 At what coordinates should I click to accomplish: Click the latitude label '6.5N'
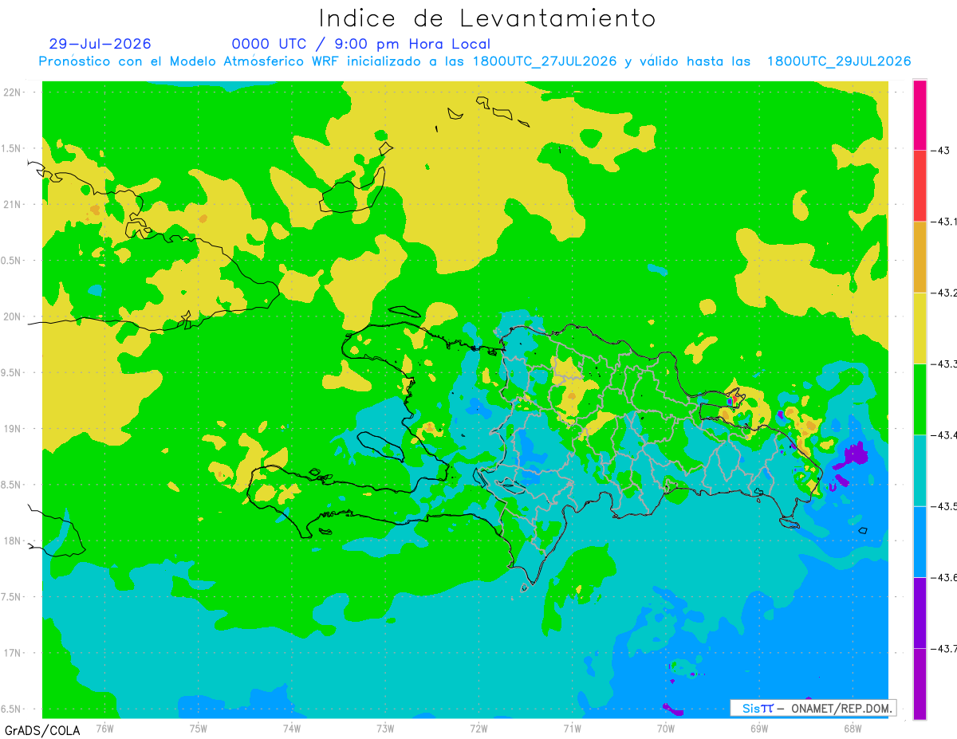point(12,709)
